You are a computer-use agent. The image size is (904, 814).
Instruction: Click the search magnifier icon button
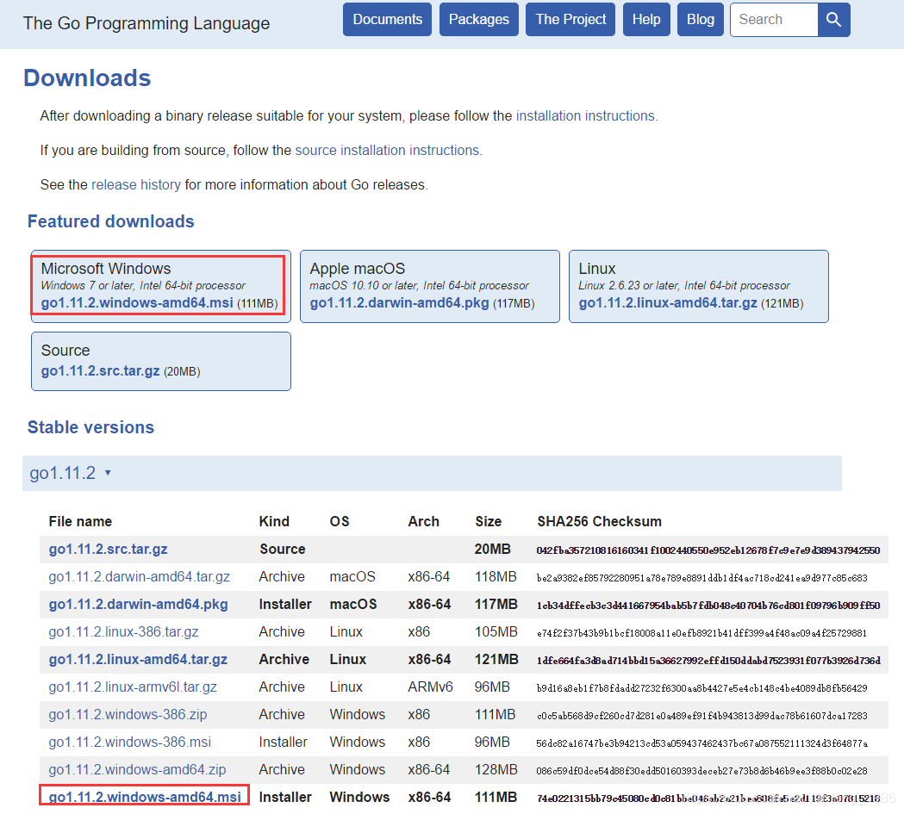(x=833, y=20)
